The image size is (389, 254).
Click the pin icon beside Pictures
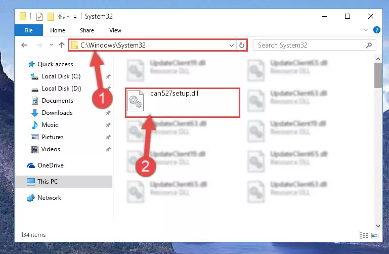108,137
